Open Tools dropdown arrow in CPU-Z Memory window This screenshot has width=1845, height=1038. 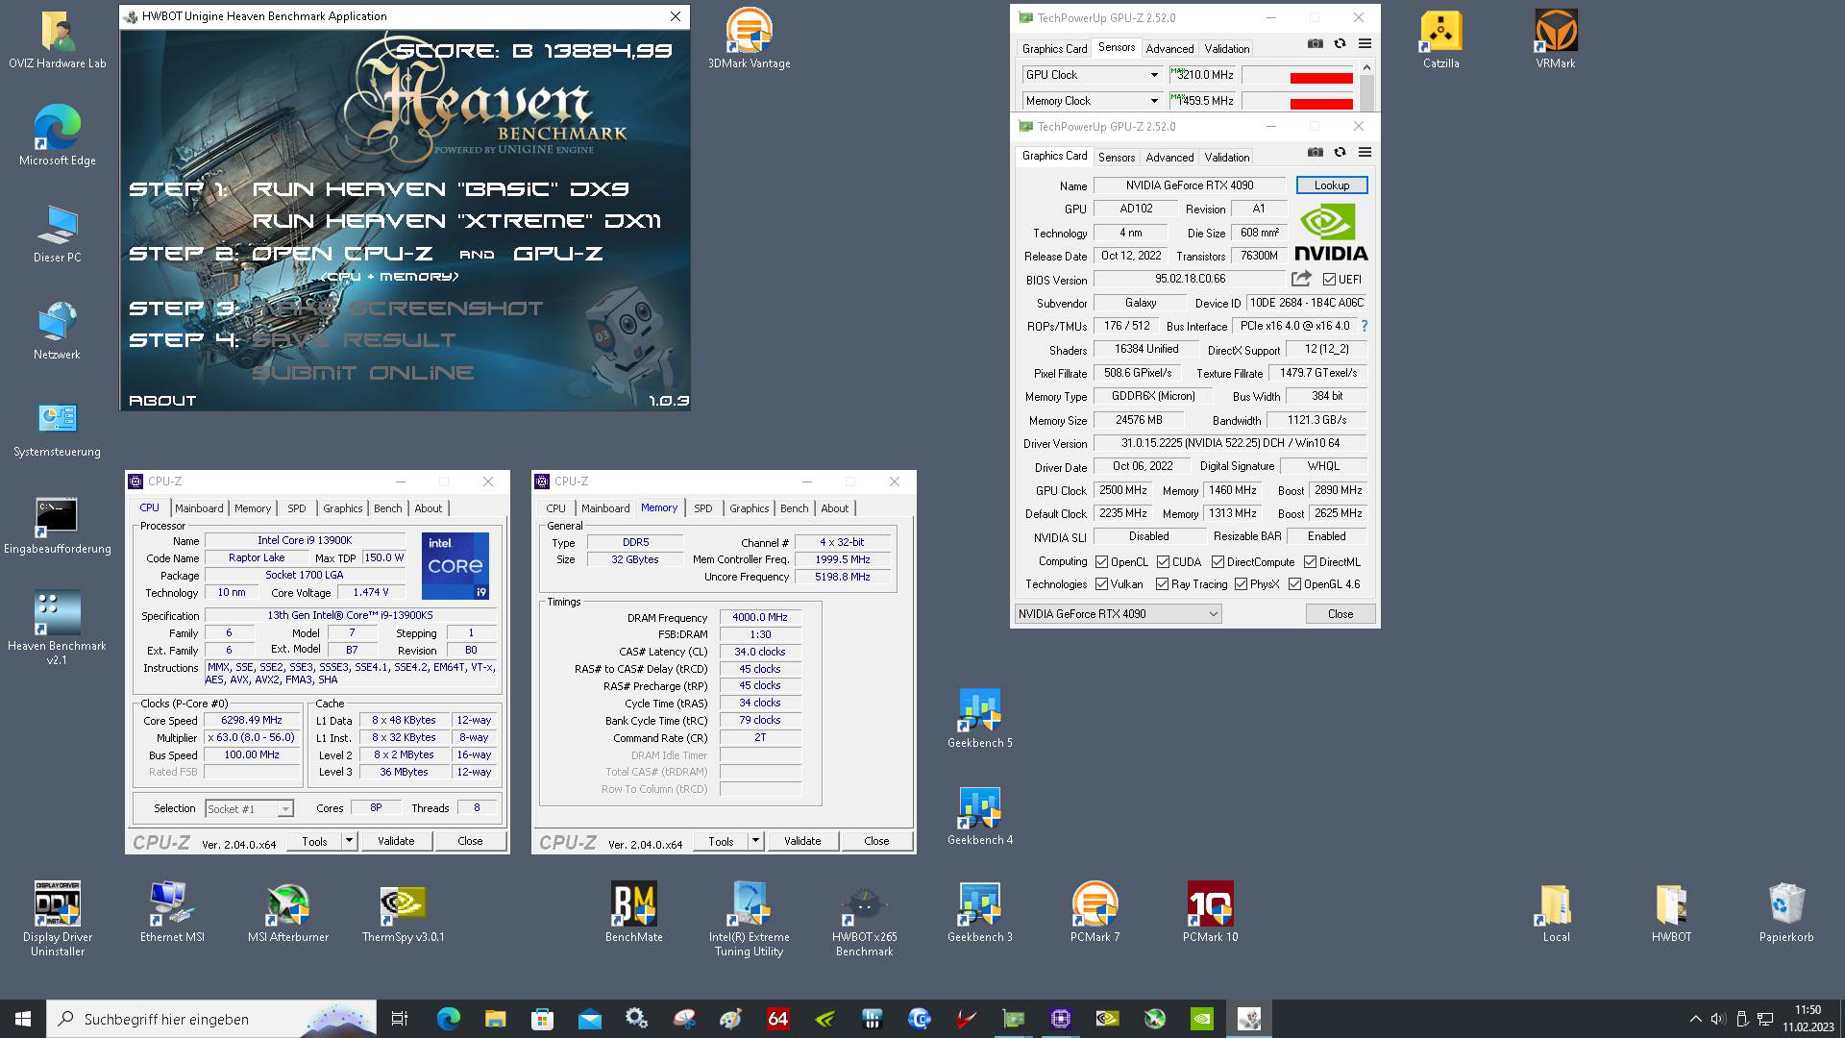(x=755, y=841)
